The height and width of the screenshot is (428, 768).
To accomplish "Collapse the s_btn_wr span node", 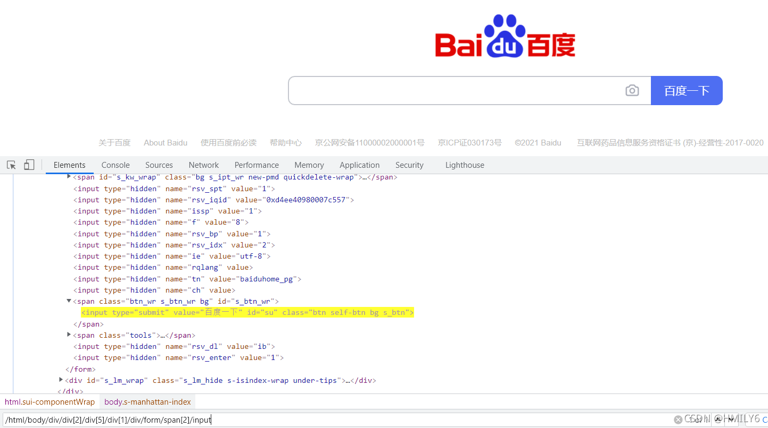I will (69, 301).
